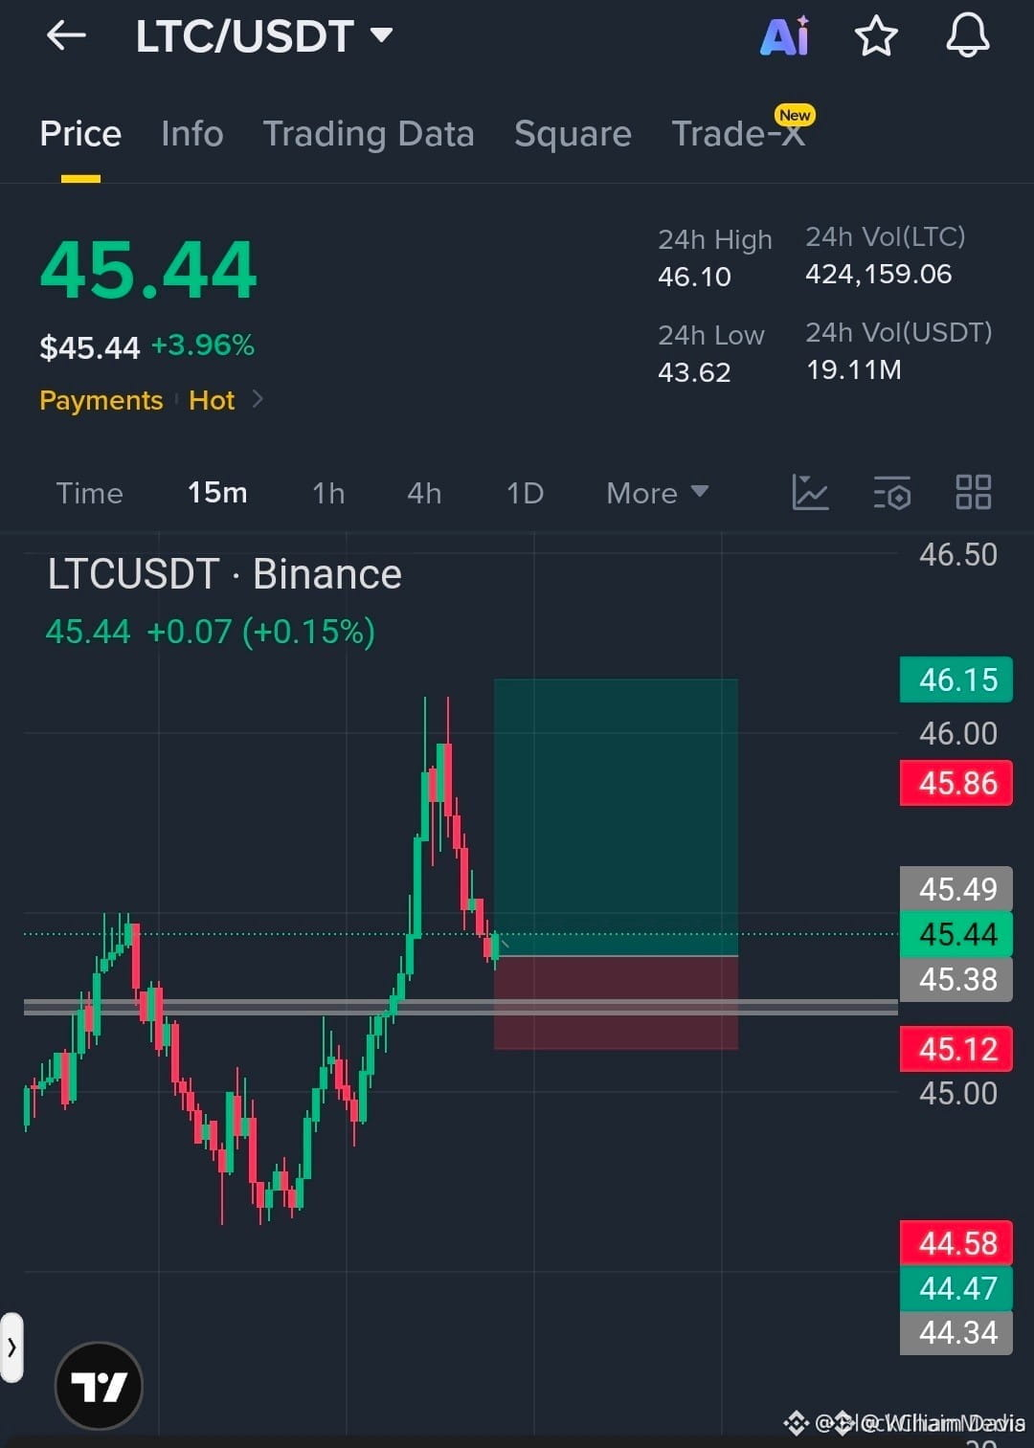This screenshot has height=1448, width=1034.
Task: Open the Trade-X tab
Action: point(738,134)
